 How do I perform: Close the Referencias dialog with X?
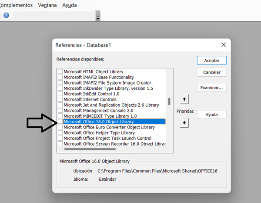(x=224, y=45)
